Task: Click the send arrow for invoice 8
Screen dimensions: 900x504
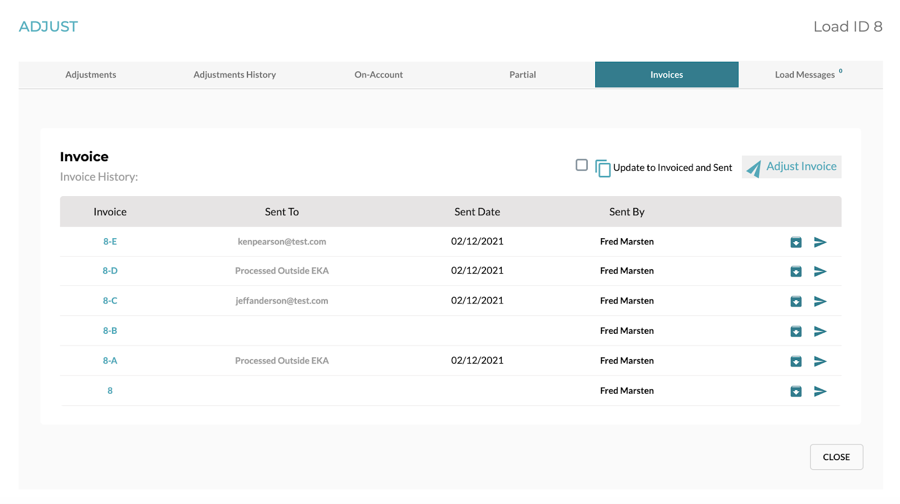Action: click(x=820, y=391)
